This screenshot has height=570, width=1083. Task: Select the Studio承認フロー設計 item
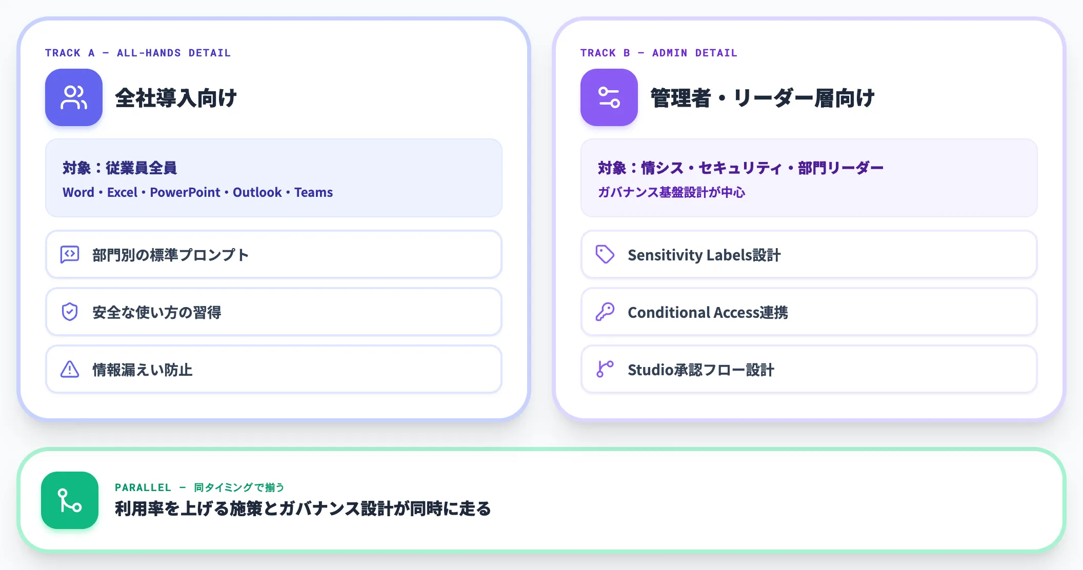point(809,369)
